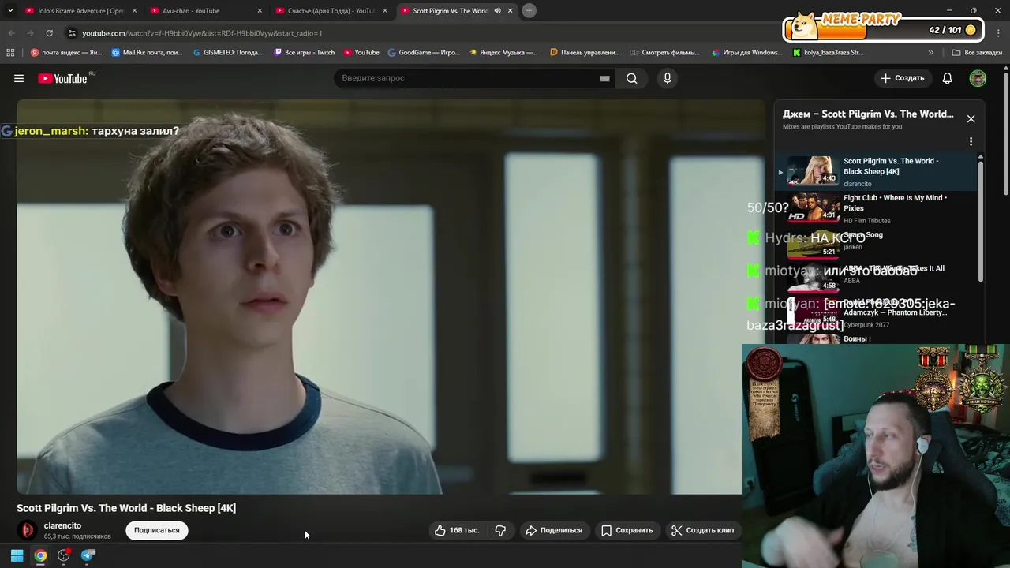Play Phantom Liberty Cyberpunk 2077 playlist item
The height and width of the screenshot is (568, 1010).
876,312
